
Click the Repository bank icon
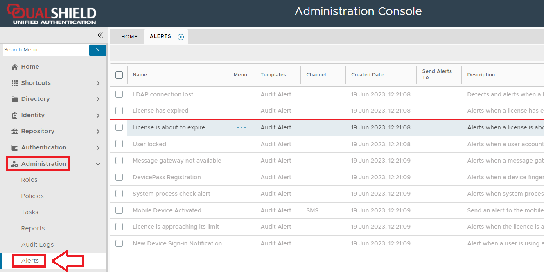(x=15, y=132)
